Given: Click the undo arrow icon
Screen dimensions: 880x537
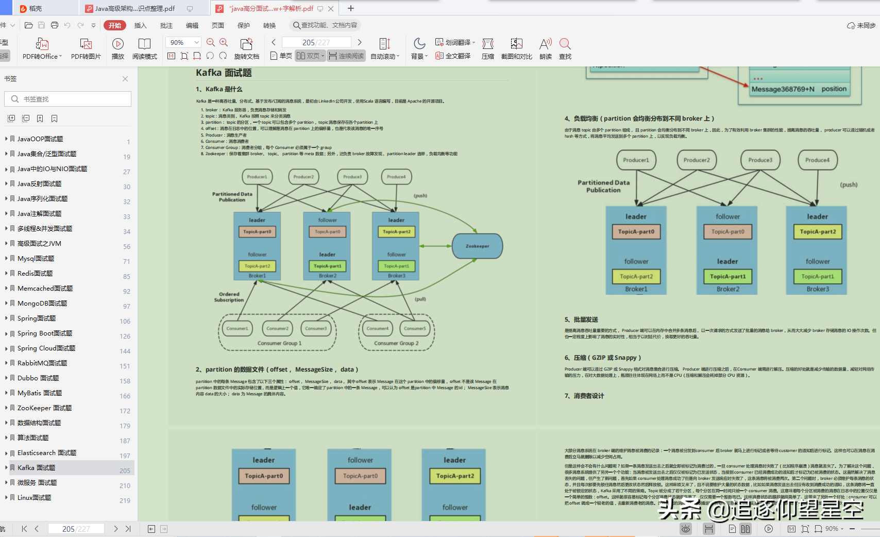Looking at the screenshot, I should tap(67, 25).
